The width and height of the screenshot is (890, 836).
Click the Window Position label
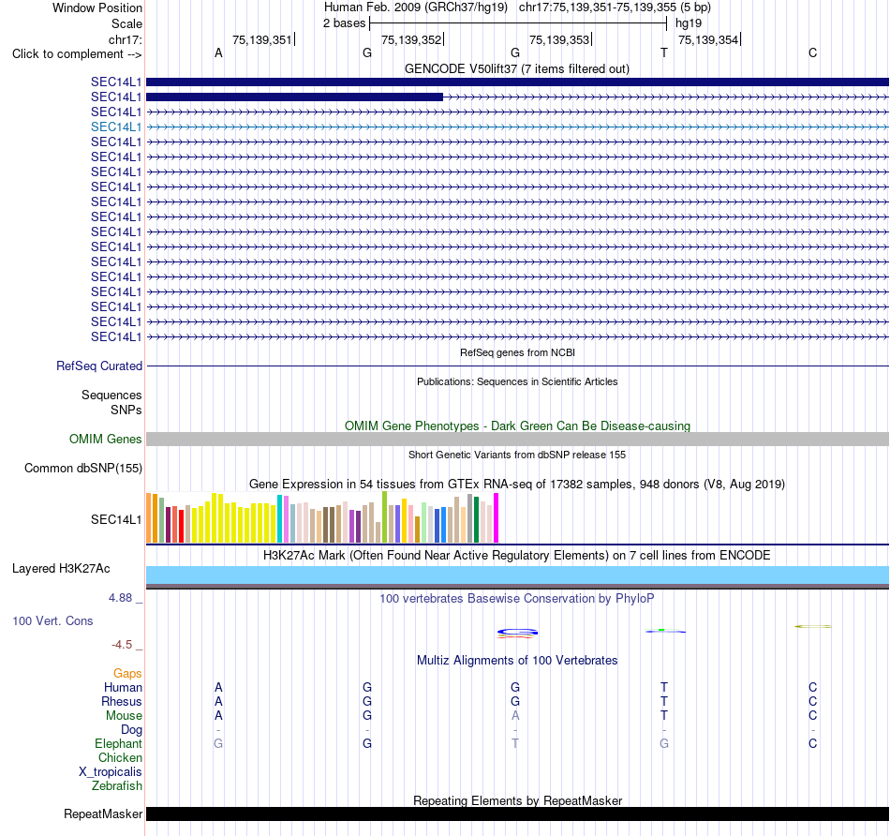(97, 7)
